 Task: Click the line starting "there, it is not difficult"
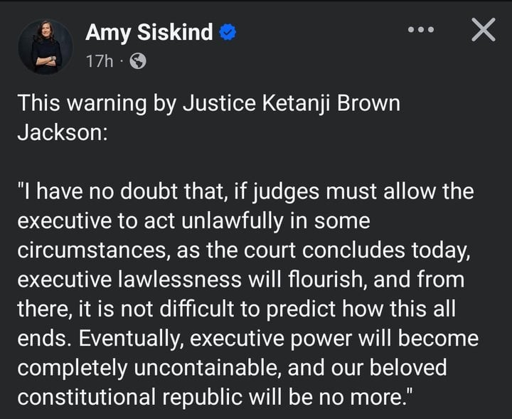[x=236, y=309]
